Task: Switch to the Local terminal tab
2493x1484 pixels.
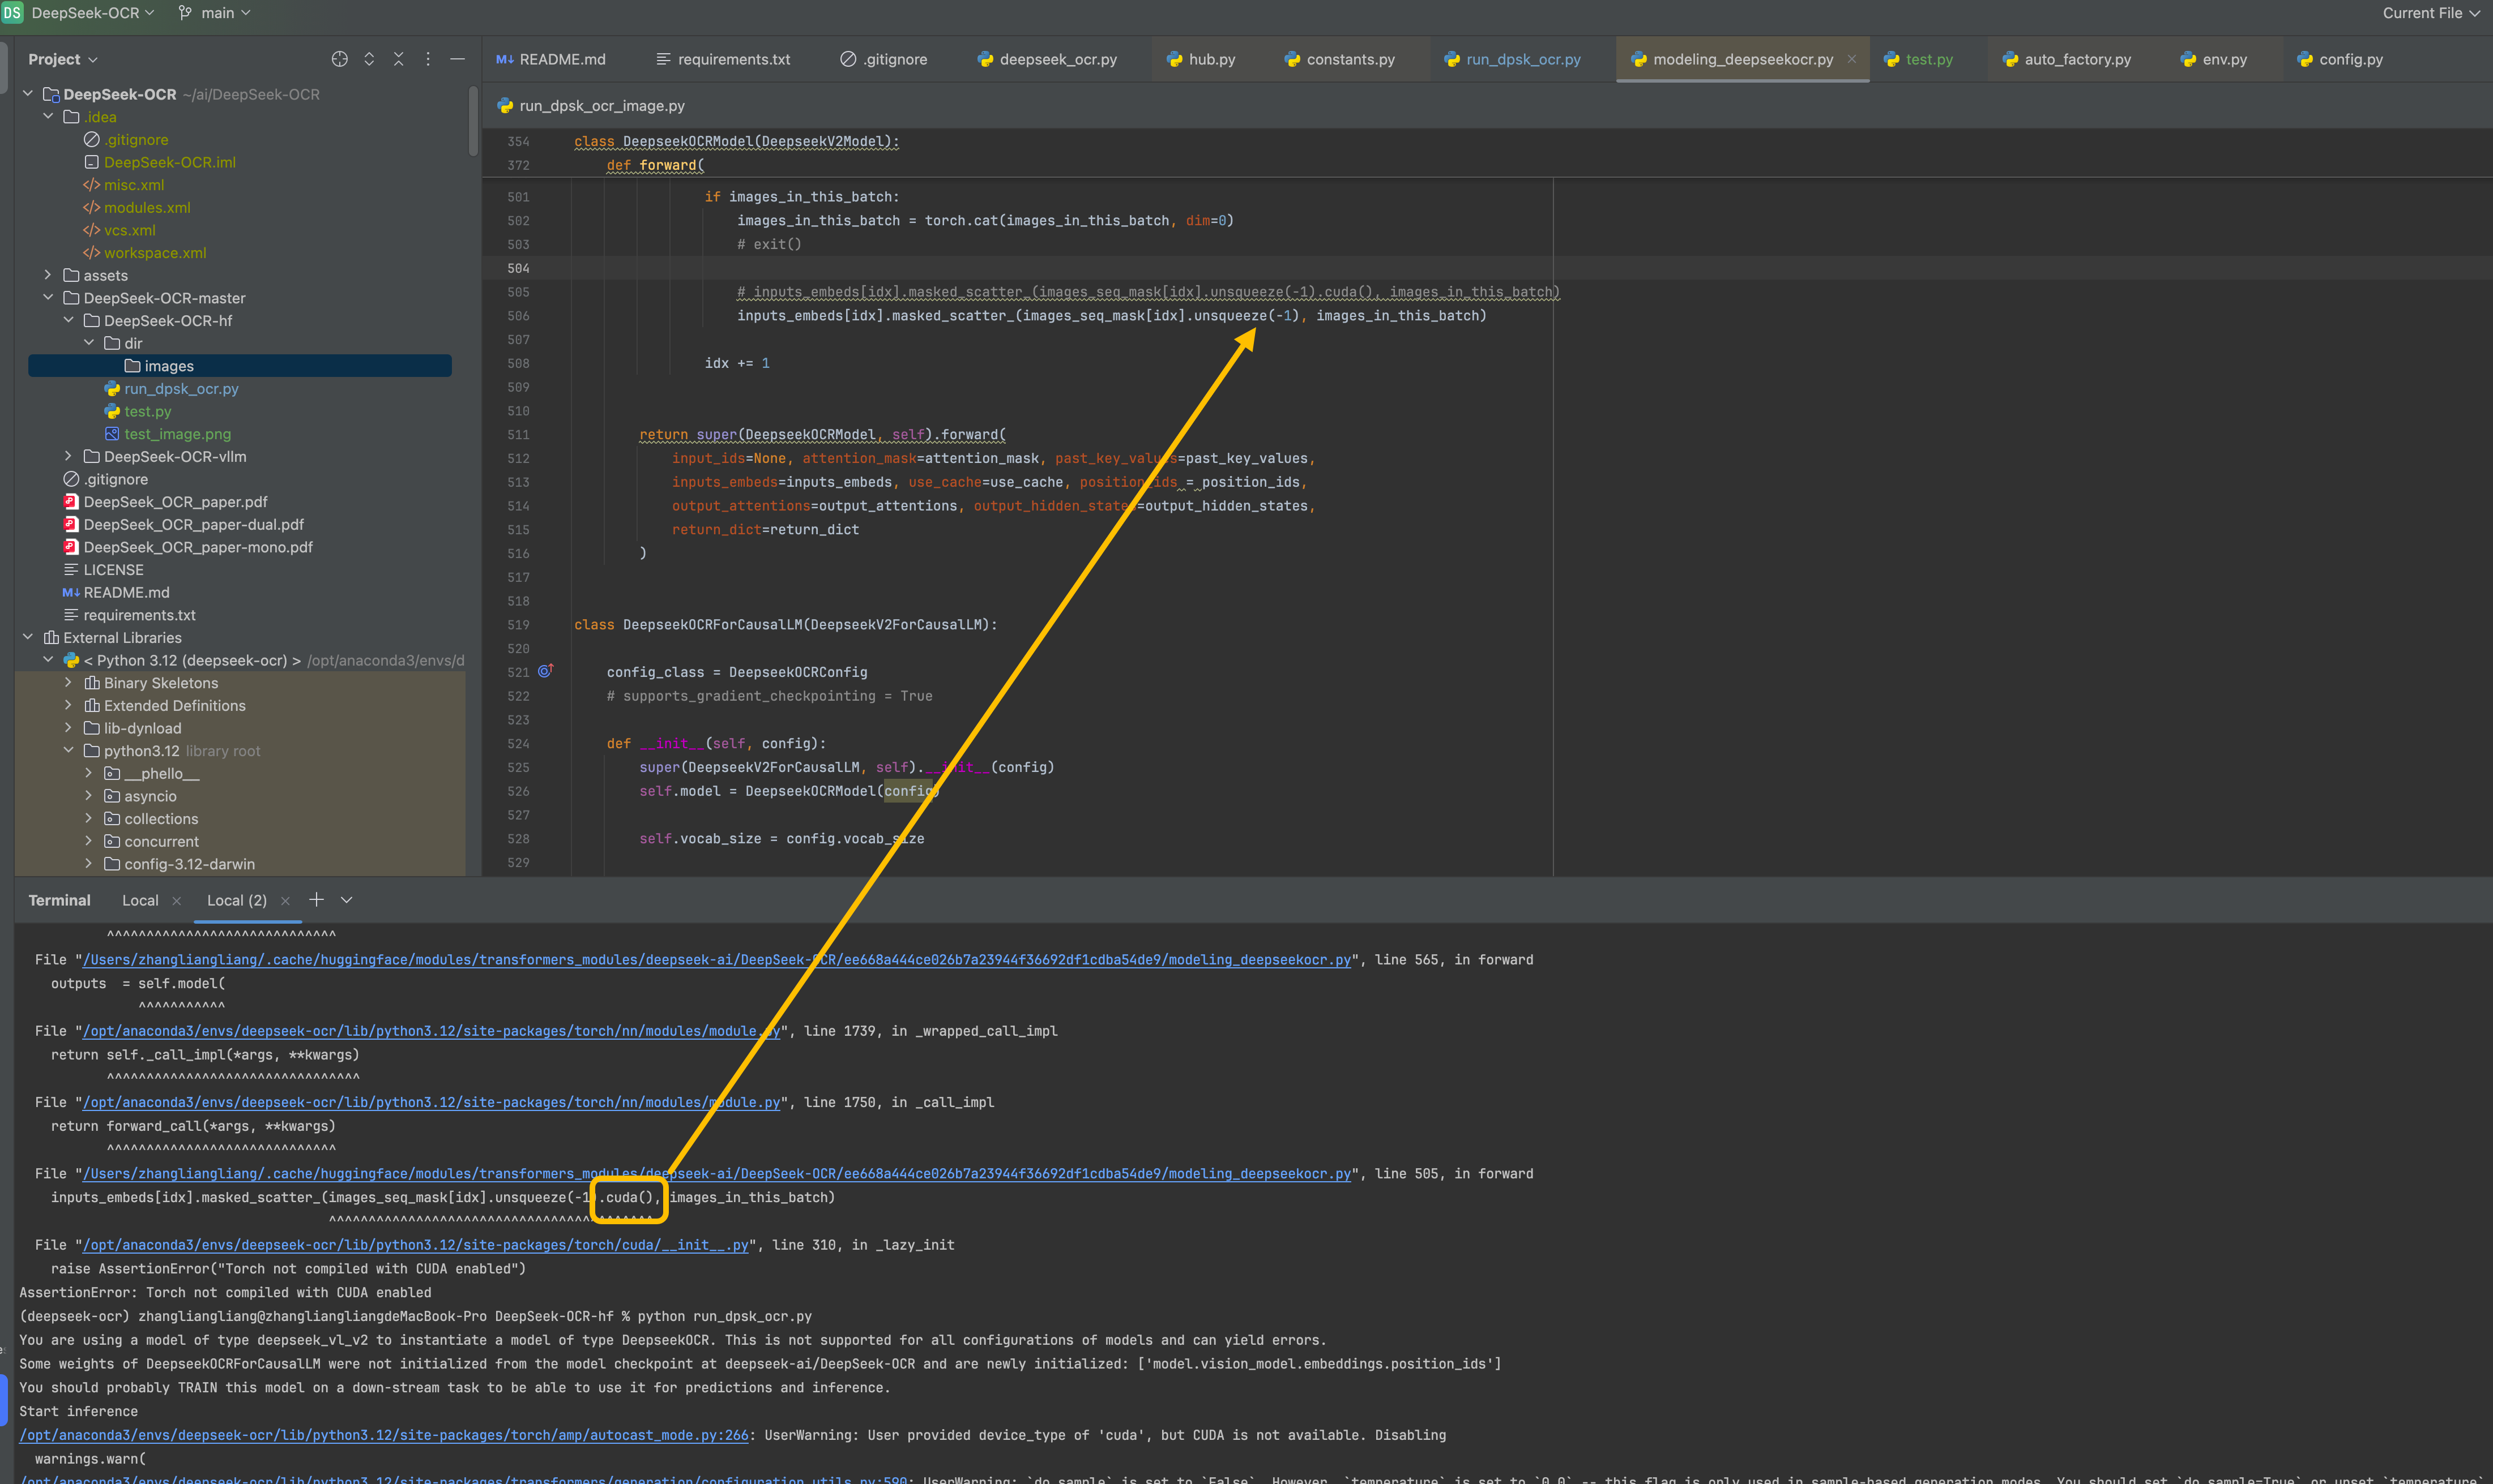Action: click(140, 901)
